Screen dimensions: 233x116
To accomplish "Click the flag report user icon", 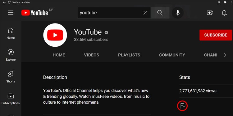I will click(182, 106).
